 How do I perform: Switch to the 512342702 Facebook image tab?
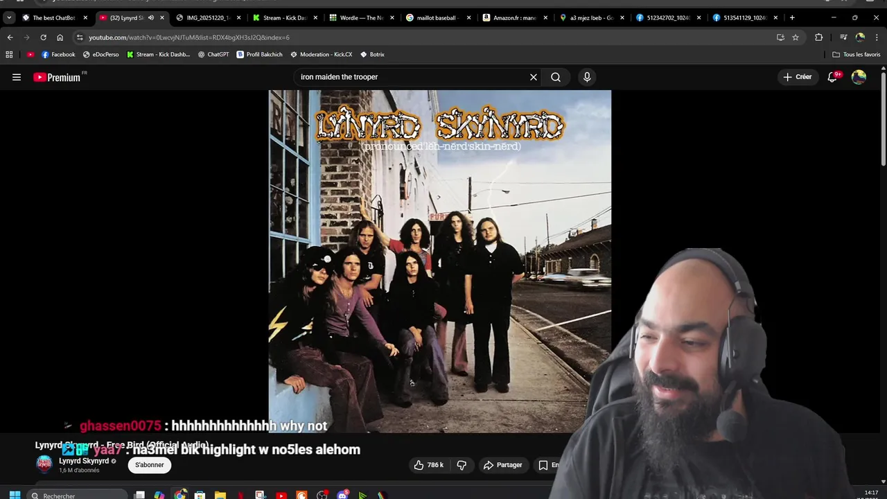(x=667, y=17)
